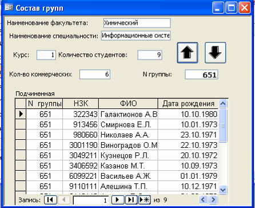The width and height of the screenshot is (255, 208).
Task: Select the row for Смирнова Е.Л. using its row selector
Action: point(21,124)
